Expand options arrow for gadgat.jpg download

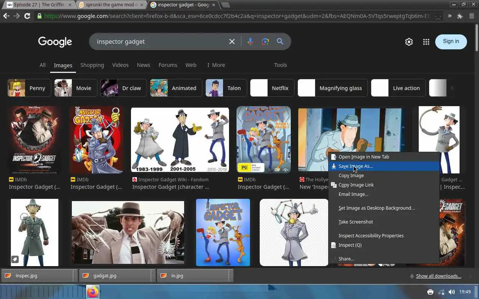pos(153,276)
